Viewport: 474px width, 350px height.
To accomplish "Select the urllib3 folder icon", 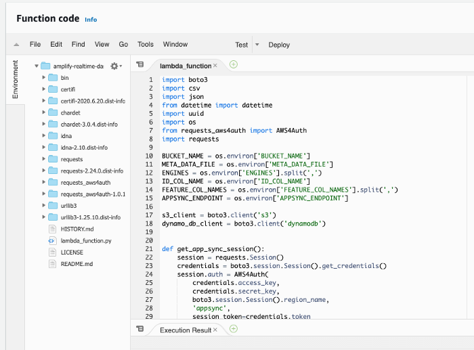I will (53, 206).
